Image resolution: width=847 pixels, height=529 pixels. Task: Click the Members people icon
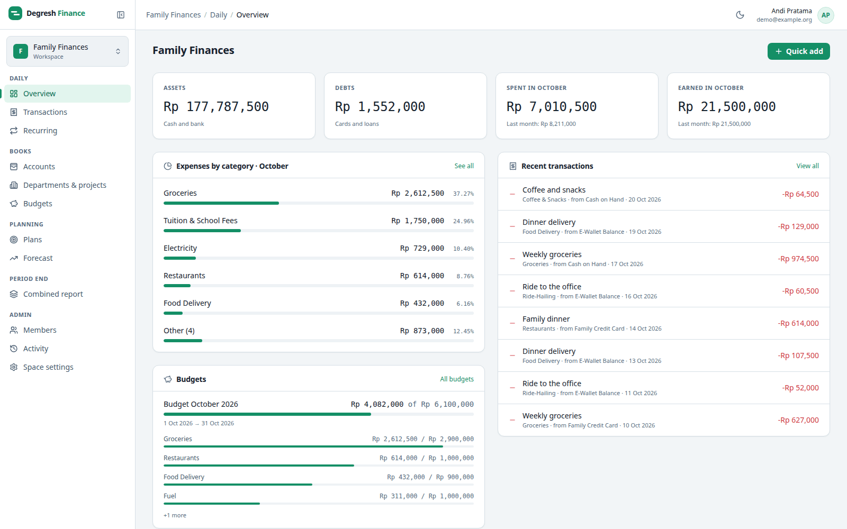tap(14, 330)
